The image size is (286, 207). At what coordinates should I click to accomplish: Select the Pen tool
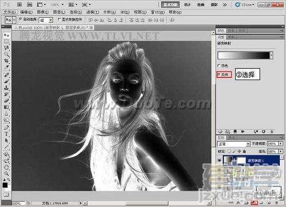click(x=6, y=127)
